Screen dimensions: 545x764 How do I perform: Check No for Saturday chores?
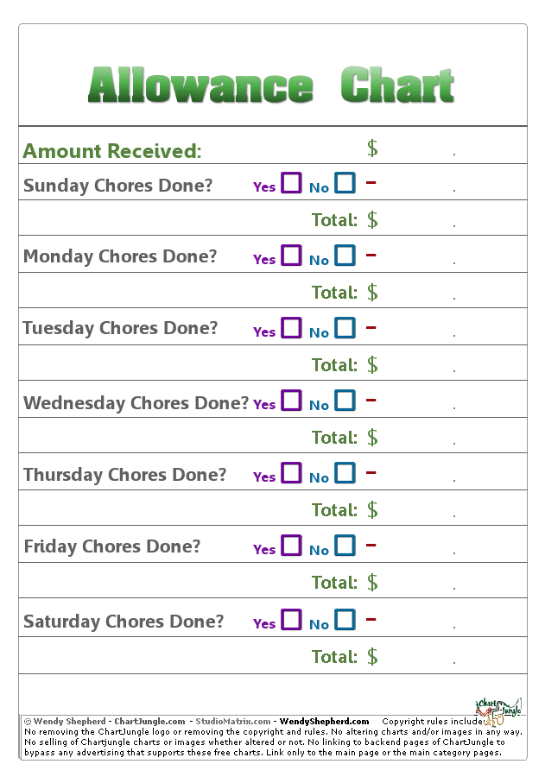(345, 620)
